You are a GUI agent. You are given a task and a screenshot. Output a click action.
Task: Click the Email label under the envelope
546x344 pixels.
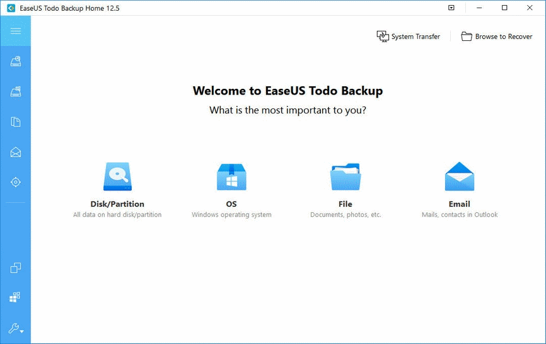click(459, 204)
